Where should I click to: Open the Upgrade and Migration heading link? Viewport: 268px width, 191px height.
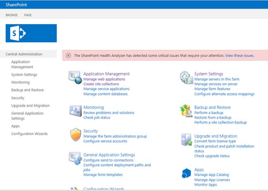click(x=216, y=136)
